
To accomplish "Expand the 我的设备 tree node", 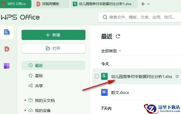I will point(25,110).
